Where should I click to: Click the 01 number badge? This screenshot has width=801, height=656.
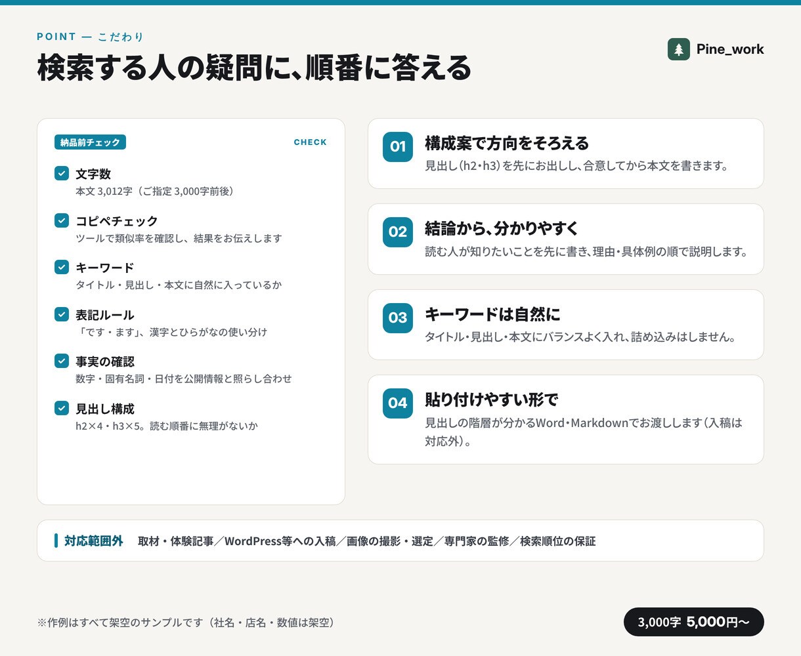point(398,146)
